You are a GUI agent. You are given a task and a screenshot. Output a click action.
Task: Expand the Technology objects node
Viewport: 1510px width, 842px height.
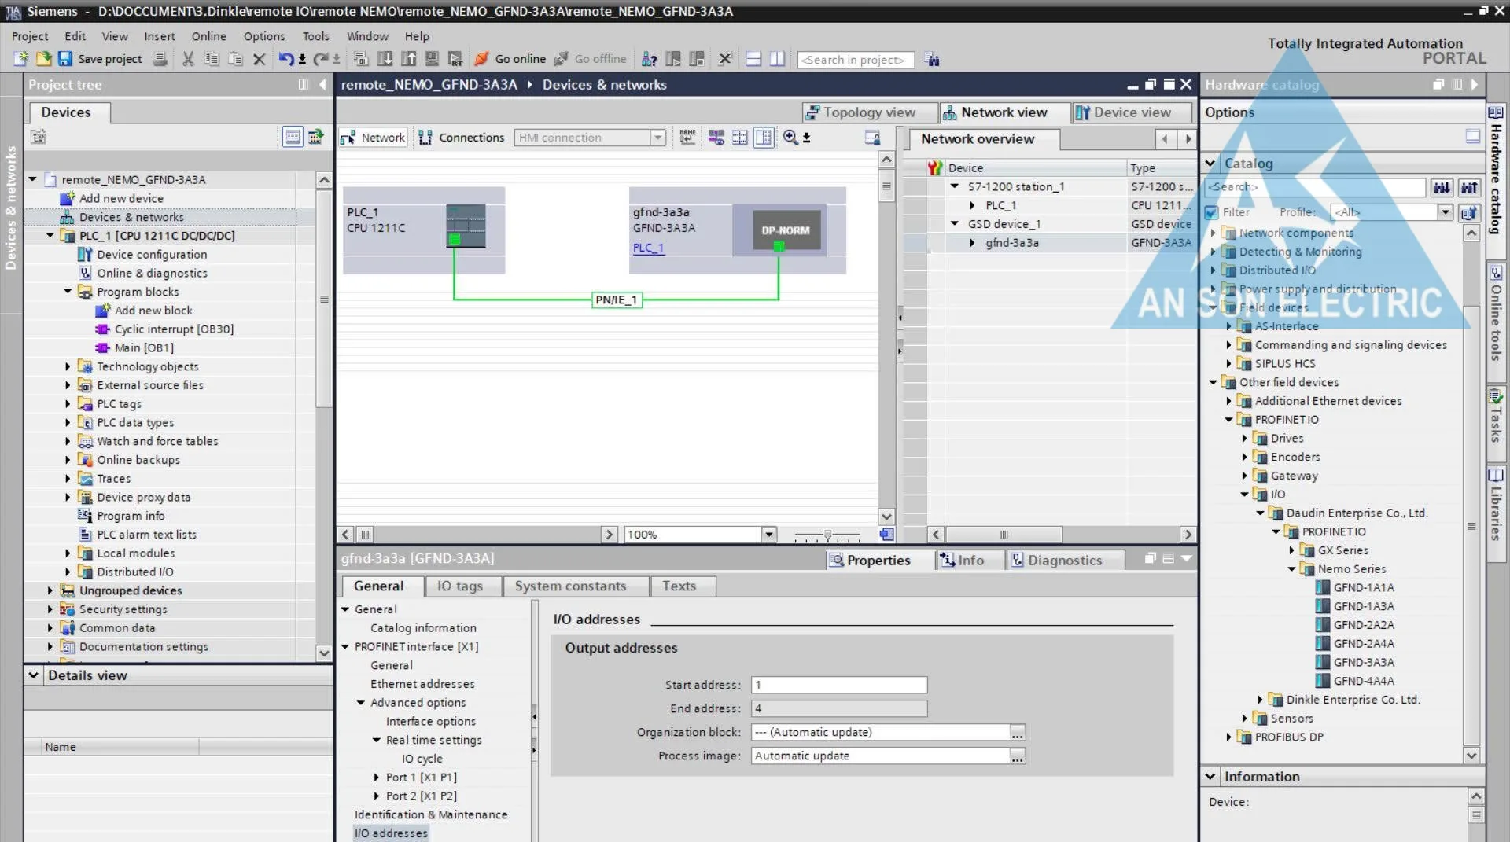[x=68, y=366]
